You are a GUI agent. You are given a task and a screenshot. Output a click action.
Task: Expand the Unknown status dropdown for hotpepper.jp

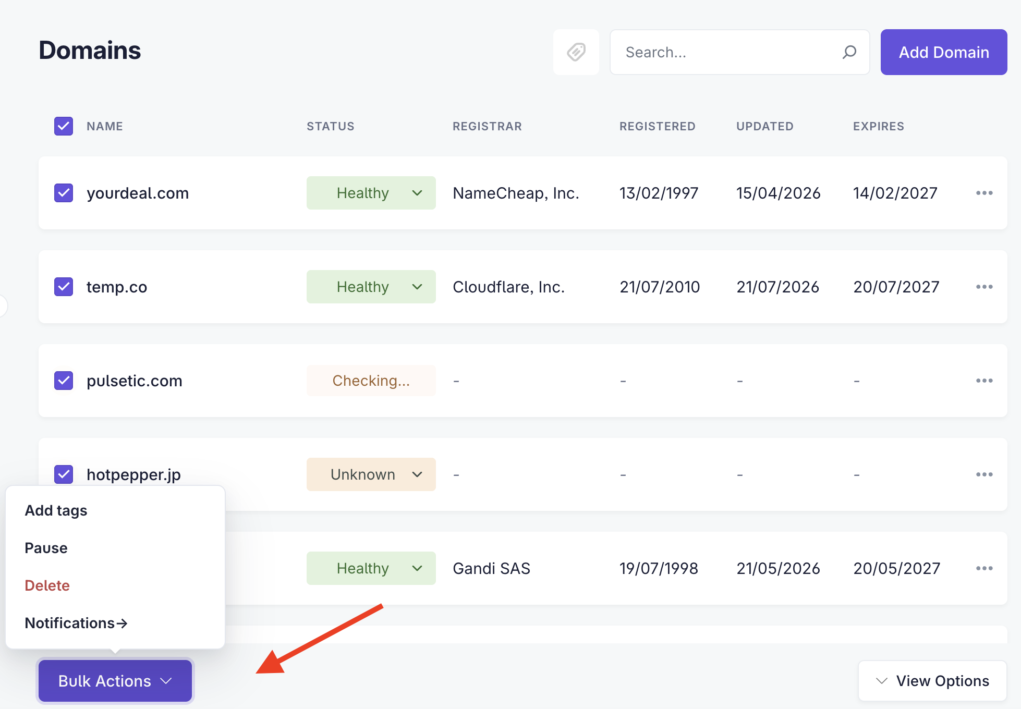[x=371, y=474]
